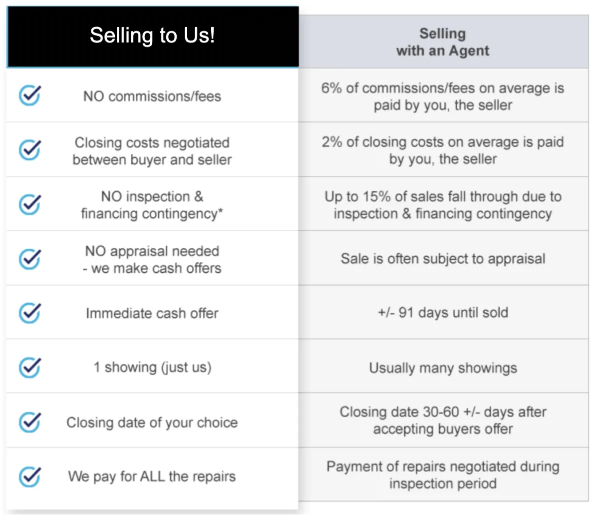
Task: Click the NO commissions/fees text
Action: pyautogui.click(x=152, y=96)
